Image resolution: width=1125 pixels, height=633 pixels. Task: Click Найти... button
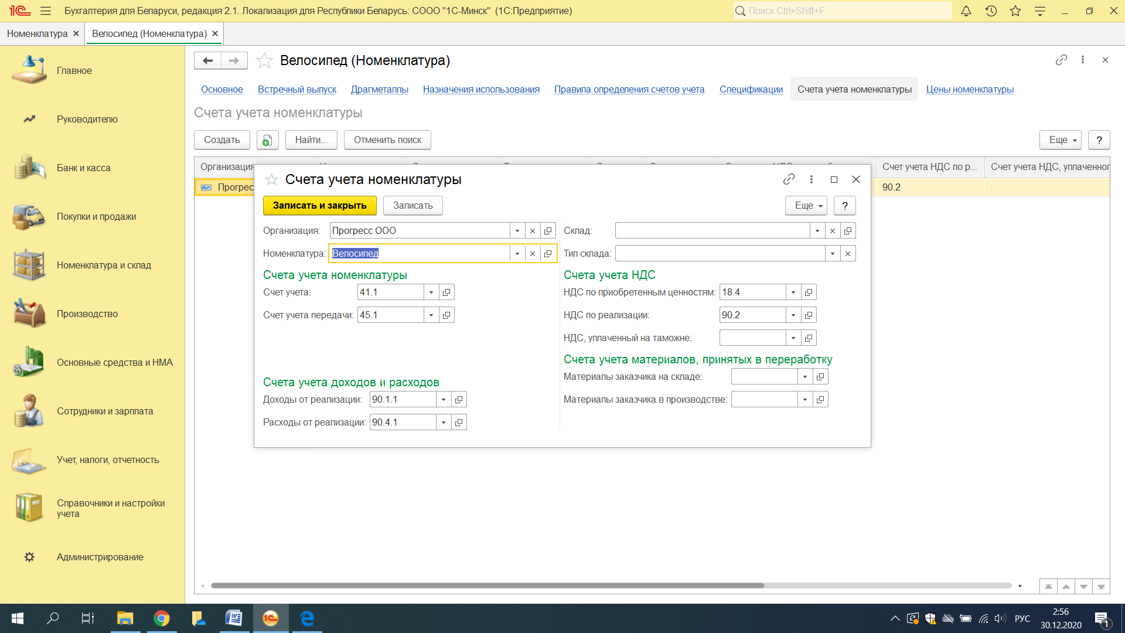click(x=311, y=139)
